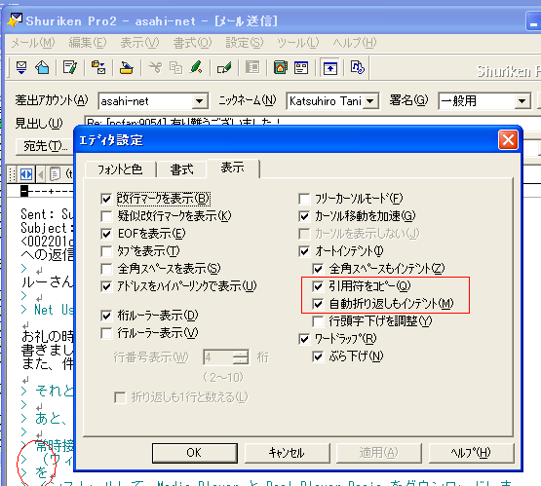
Task: Enable 行頭字下げを調整 checkbox
Action: click(318, 321)
